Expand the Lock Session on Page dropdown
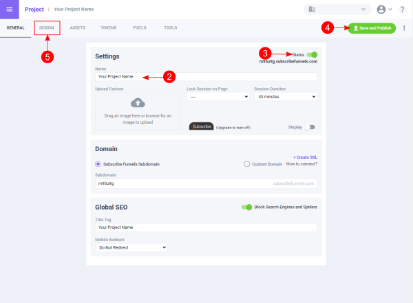Screen dimensions: 413x303 pyautogui.click(x=217, y=98)
